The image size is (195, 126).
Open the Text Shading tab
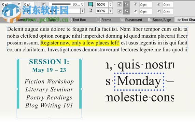point(185,20)
